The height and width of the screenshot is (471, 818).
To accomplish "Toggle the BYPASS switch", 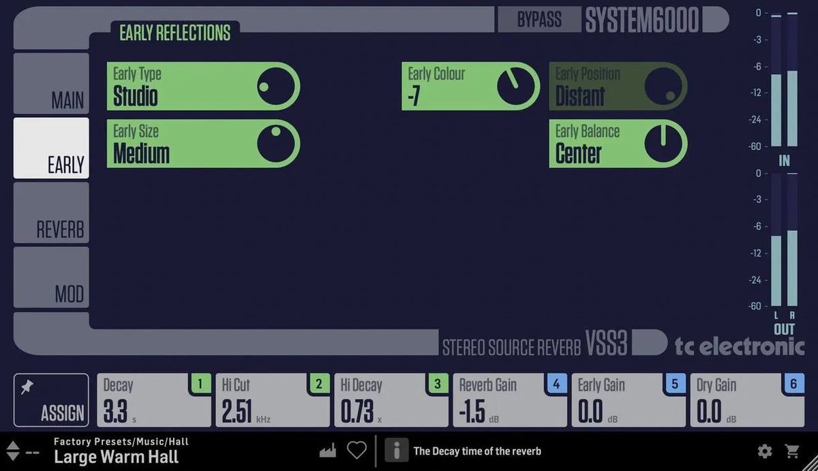I will pyautogui.click(x=540, y=19).
